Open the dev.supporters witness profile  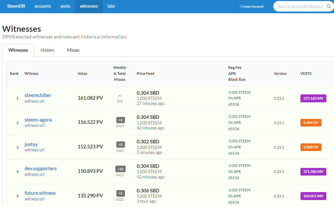coord(41,169)
